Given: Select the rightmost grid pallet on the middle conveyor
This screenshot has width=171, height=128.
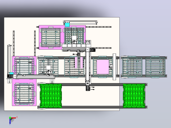Looking at the screenshot, I should [x=155, y=67].
